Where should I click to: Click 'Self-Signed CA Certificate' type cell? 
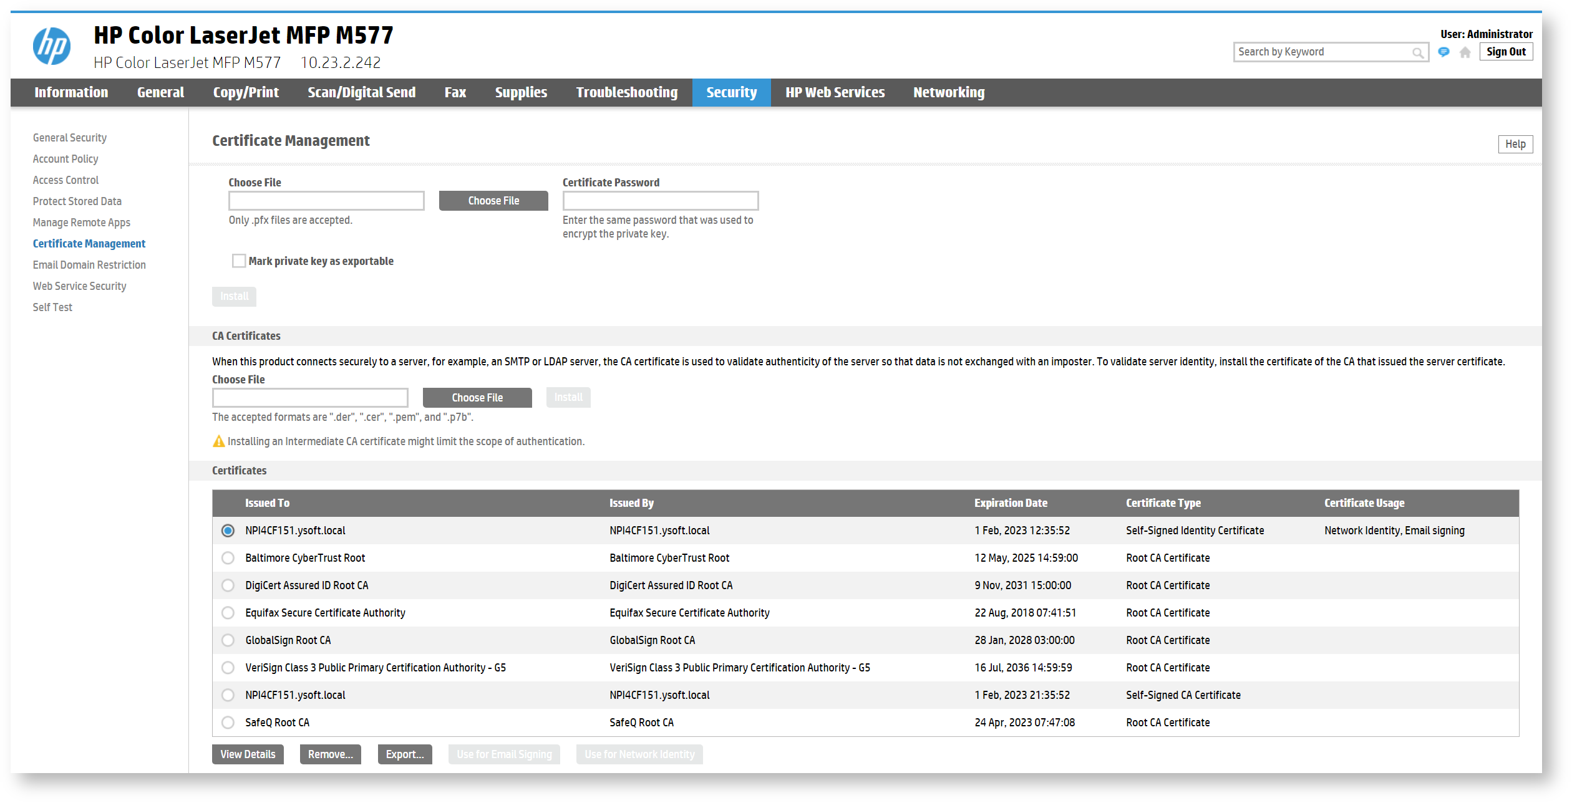(1183, 695)
